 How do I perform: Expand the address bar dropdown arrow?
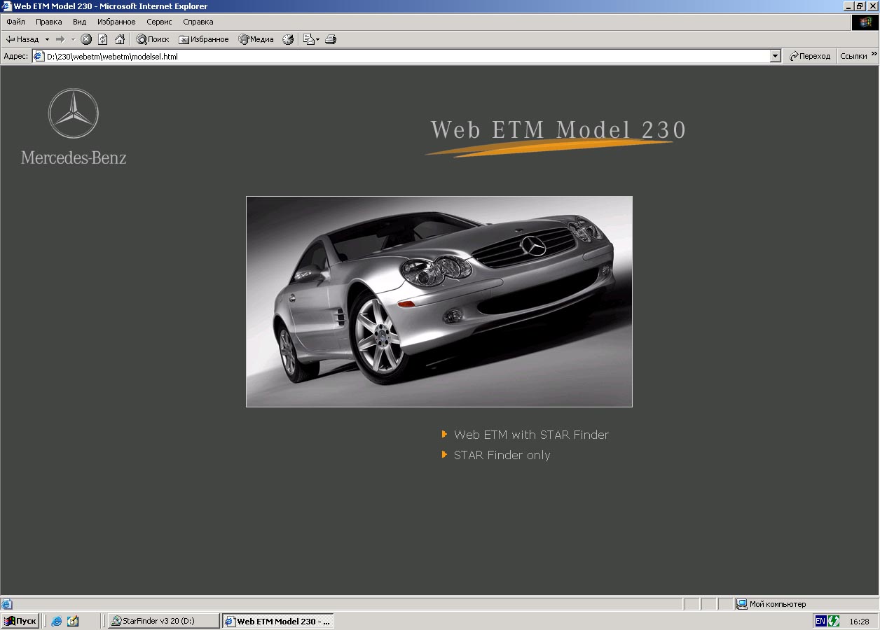pyautogui.click(x=775, y=56)
